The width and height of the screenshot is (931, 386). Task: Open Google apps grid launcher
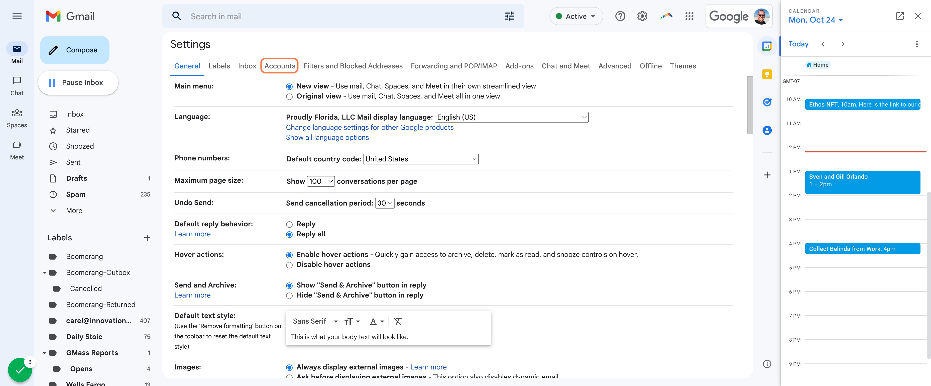[x=689, y=16]
